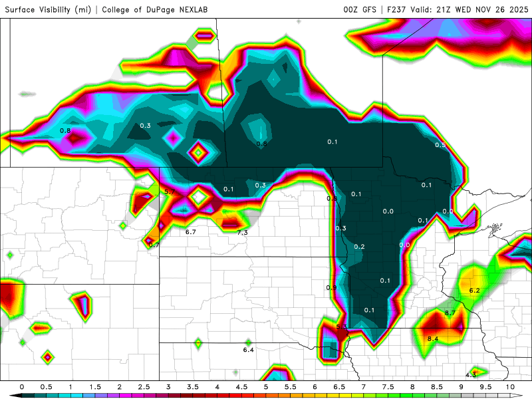Click the '6.5' tick label on the color scale
This screenshot has height=399, width=532.
point(339,387)
